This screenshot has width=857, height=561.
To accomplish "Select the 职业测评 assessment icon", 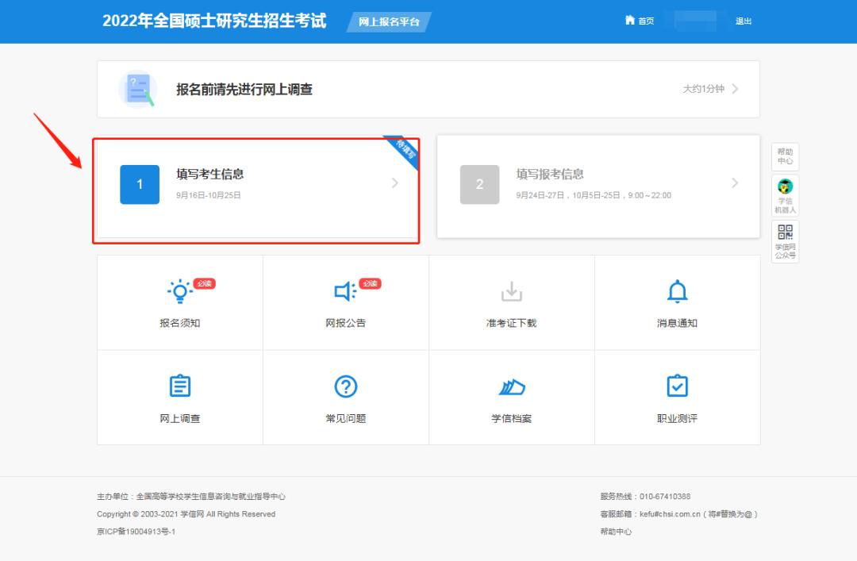I will (677, 386).
